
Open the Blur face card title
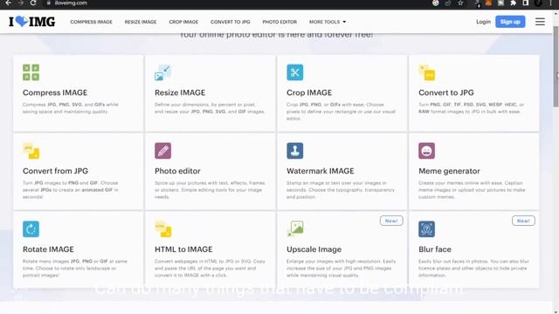point(435,249)
